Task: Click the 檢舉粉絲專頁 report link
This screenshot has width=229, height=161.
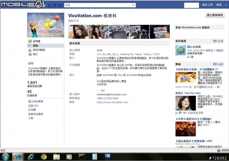Action: click(x=35, y=114)
